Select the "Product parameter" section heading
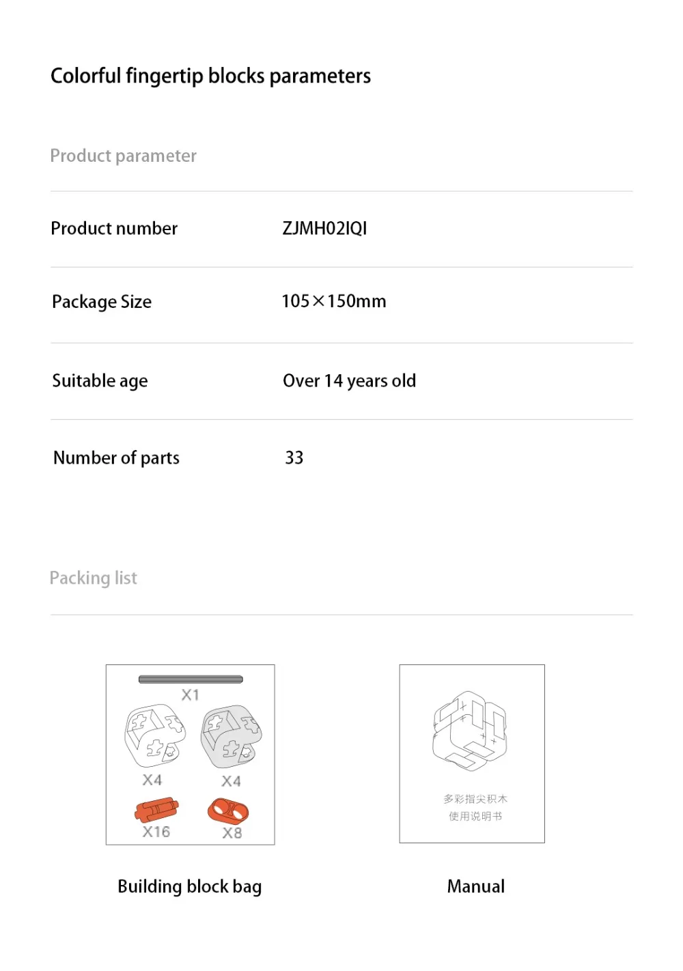The width and height of the screenshot is (683, 971). tap(124, 156)
